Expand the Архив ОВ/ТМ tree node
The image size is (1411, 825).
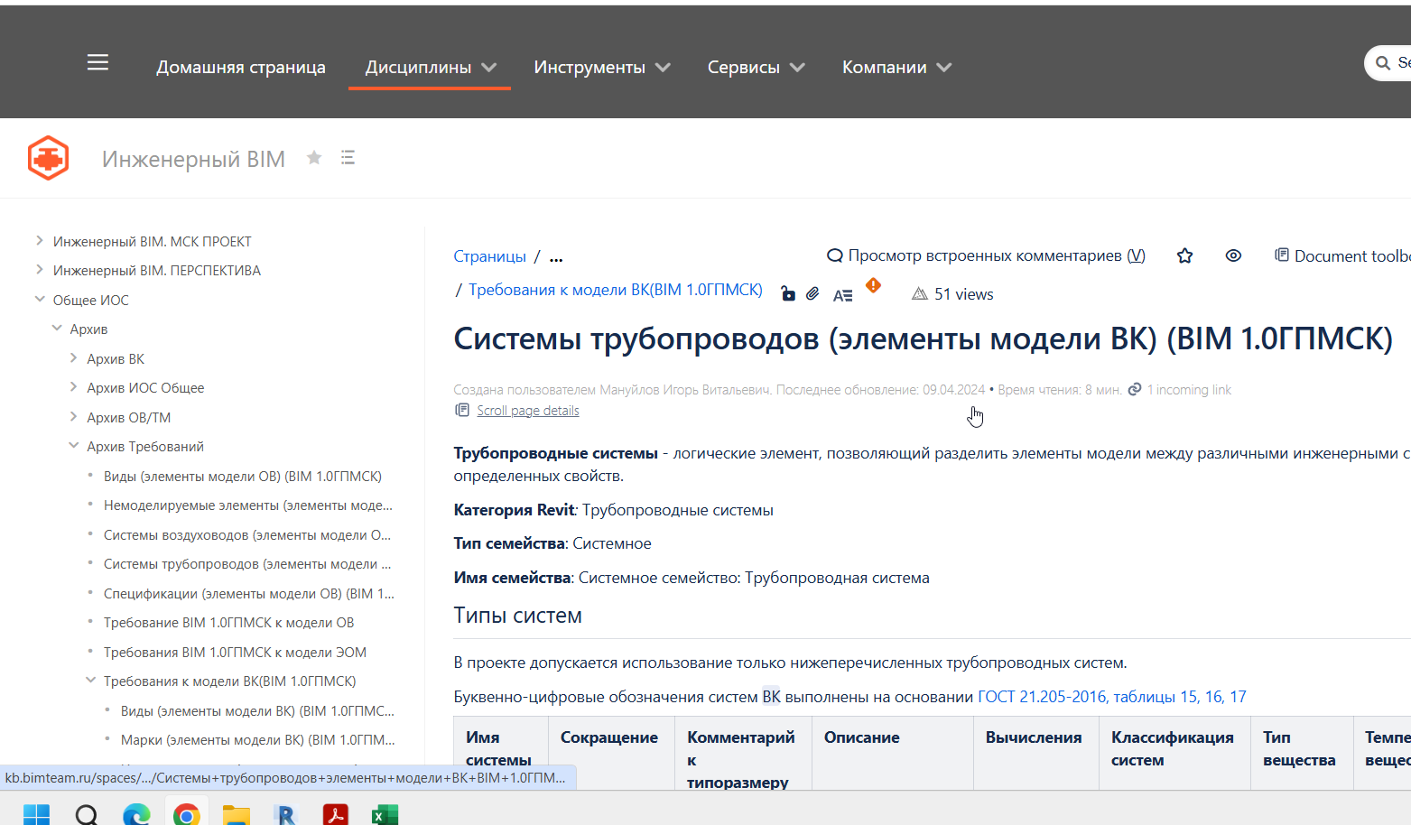click(74, 416)
